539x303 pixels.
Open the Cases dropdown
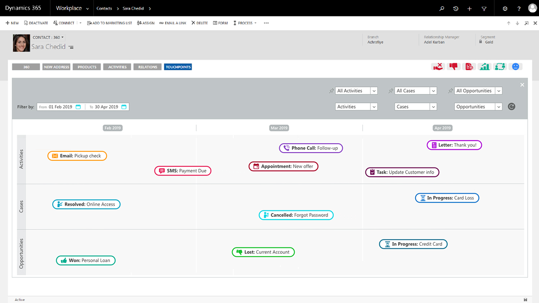(x=433, y=107)
